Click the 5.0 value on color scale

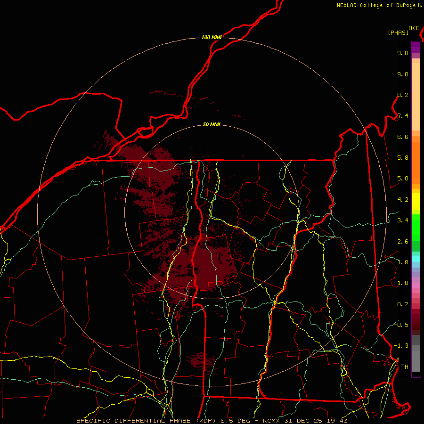coord(403,179)
